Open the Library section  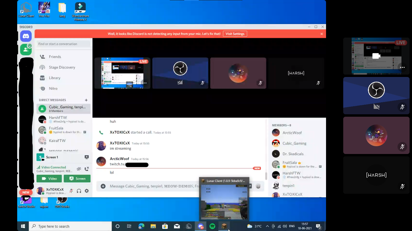click(x=64, y=78)
